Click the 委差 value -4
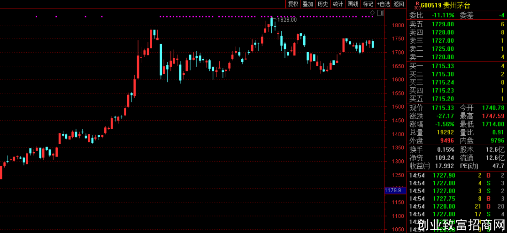This screenshot has height=233, width=507. click(501, 15)
